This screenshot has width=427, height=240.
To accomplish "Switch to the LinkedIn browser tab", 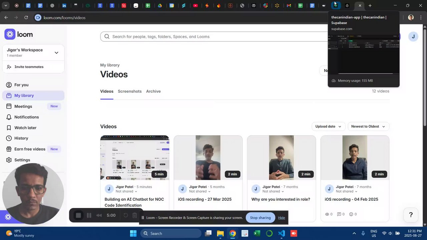I will tap(64, 5).
